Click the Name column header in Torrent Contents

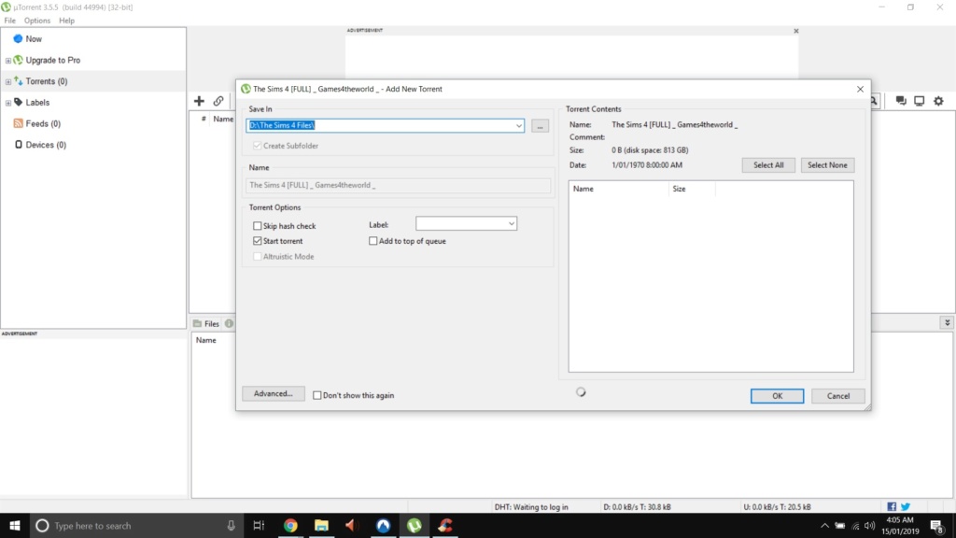tap(619, 189)
